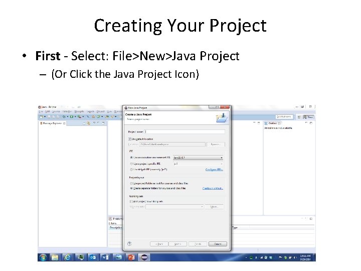Maximize the Outline view panel
The height and width of the screenshot is (271, 361).
pos(311,123)
